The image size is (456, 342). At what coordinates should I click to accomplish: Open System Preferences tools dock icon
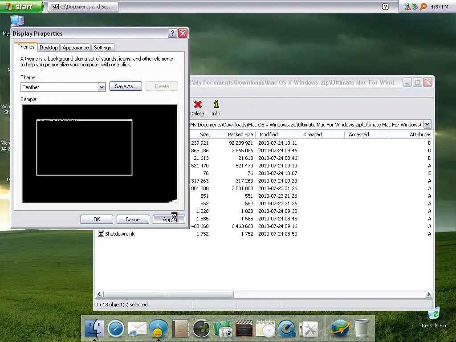[x=308, y=329]
